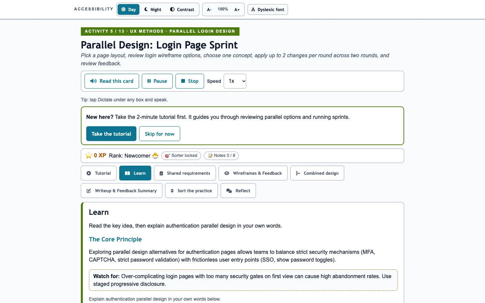This screenshot has height=303, width=485.
Task: Open the Combined design tab
Action: [317, 173]
